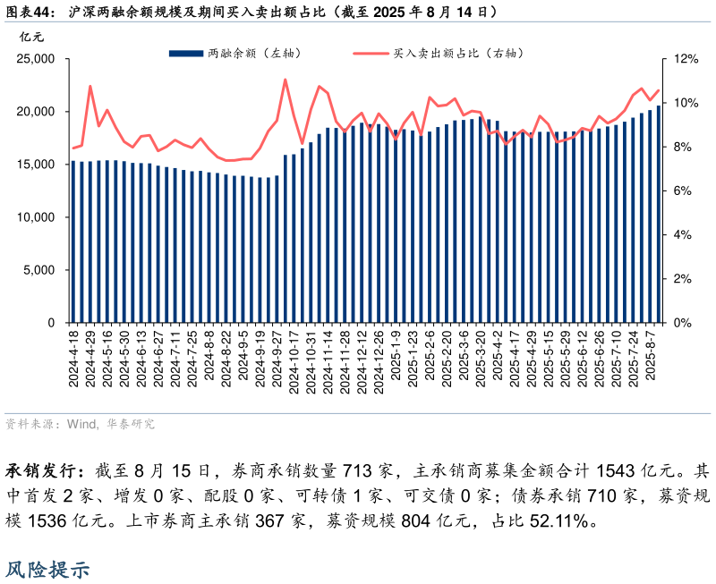
Task: Click the 8% right axis label
Action: 682,147
